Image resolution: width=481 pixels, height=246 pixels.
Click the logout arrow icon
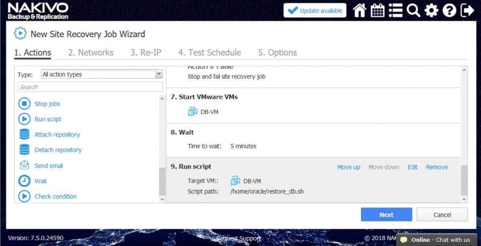point(467,10)
